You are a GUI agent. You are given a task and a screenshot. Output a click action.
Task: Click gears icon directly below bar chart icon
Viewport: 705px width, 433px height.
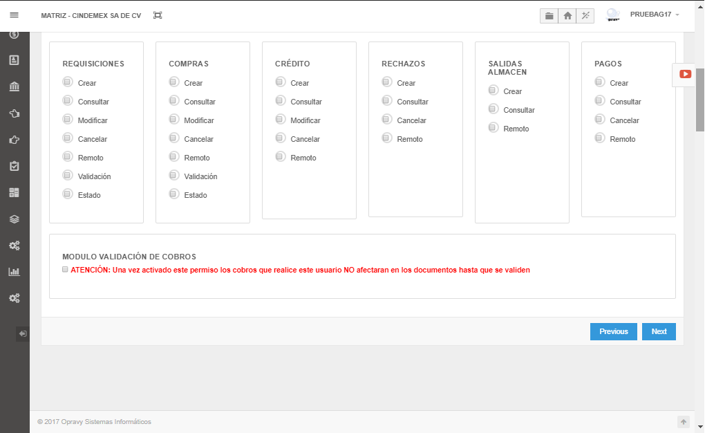coord(14,298)
